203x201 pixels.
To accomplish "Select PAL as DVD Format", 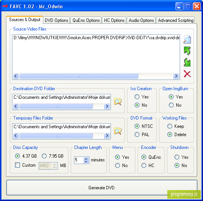I will click(x=137, y=134).
